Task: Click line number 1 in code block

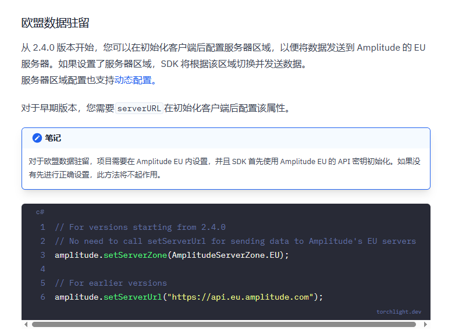Action: (43, 227)
